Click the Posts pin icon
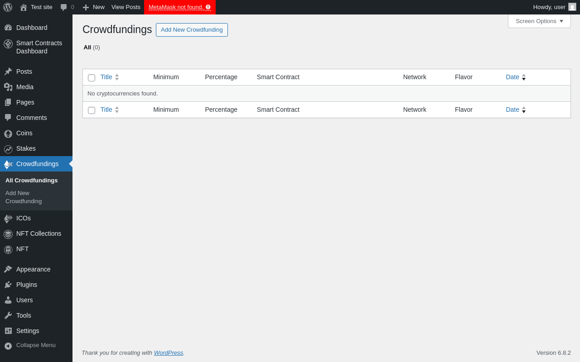This screenshot has width=580, height=362. 8,71
